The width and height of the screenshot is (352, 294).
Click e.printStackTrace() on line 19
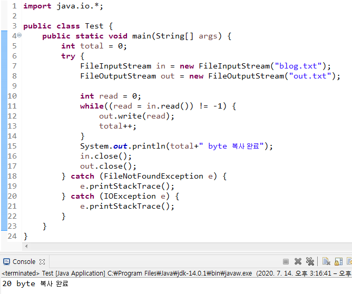[x=127, y=187]
